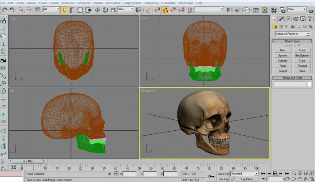Toggle the AutoGrid checkbox
The image size is (315, 182).
300,45
